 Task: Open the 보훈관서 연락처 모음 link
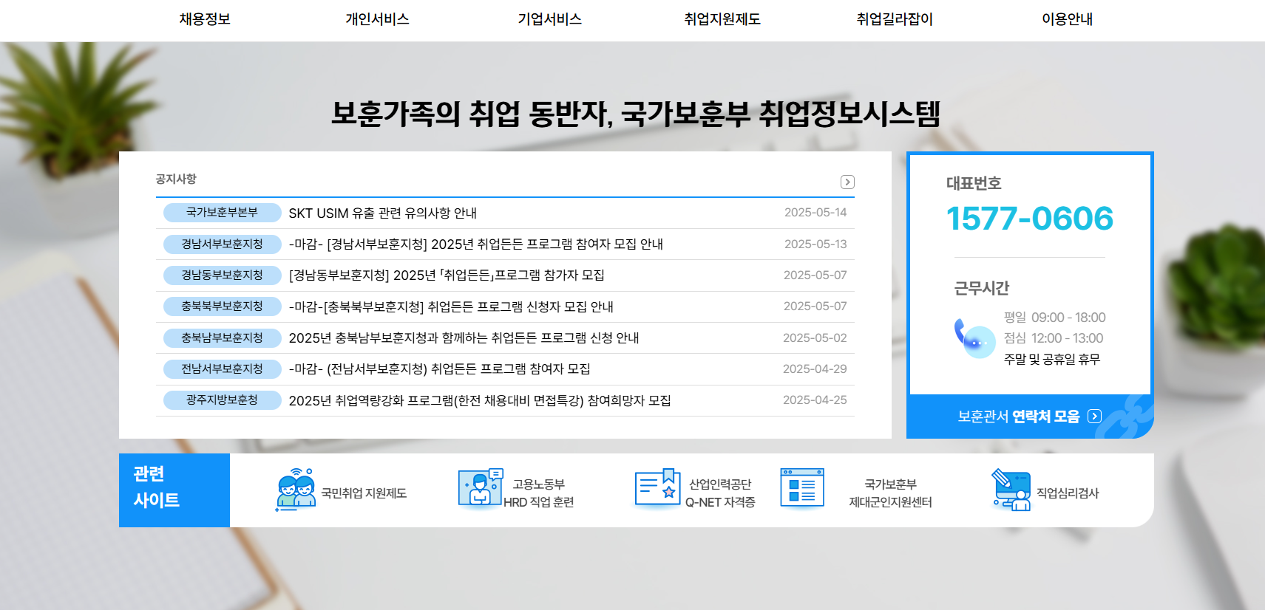click(x=1029, y=417)
